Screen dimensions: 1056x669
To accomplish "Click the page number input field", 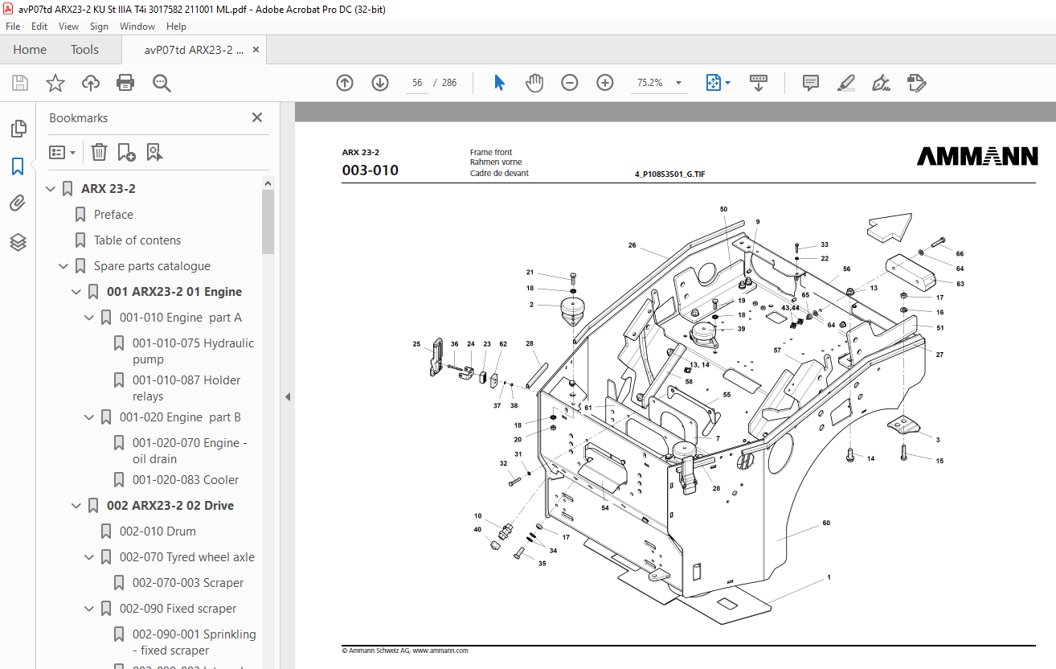I will click(416, 83).
